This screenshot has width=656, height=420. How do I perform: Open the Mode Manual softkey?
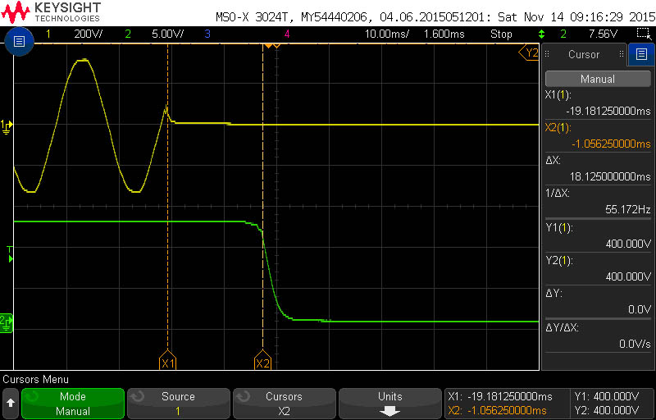[73, 404]
